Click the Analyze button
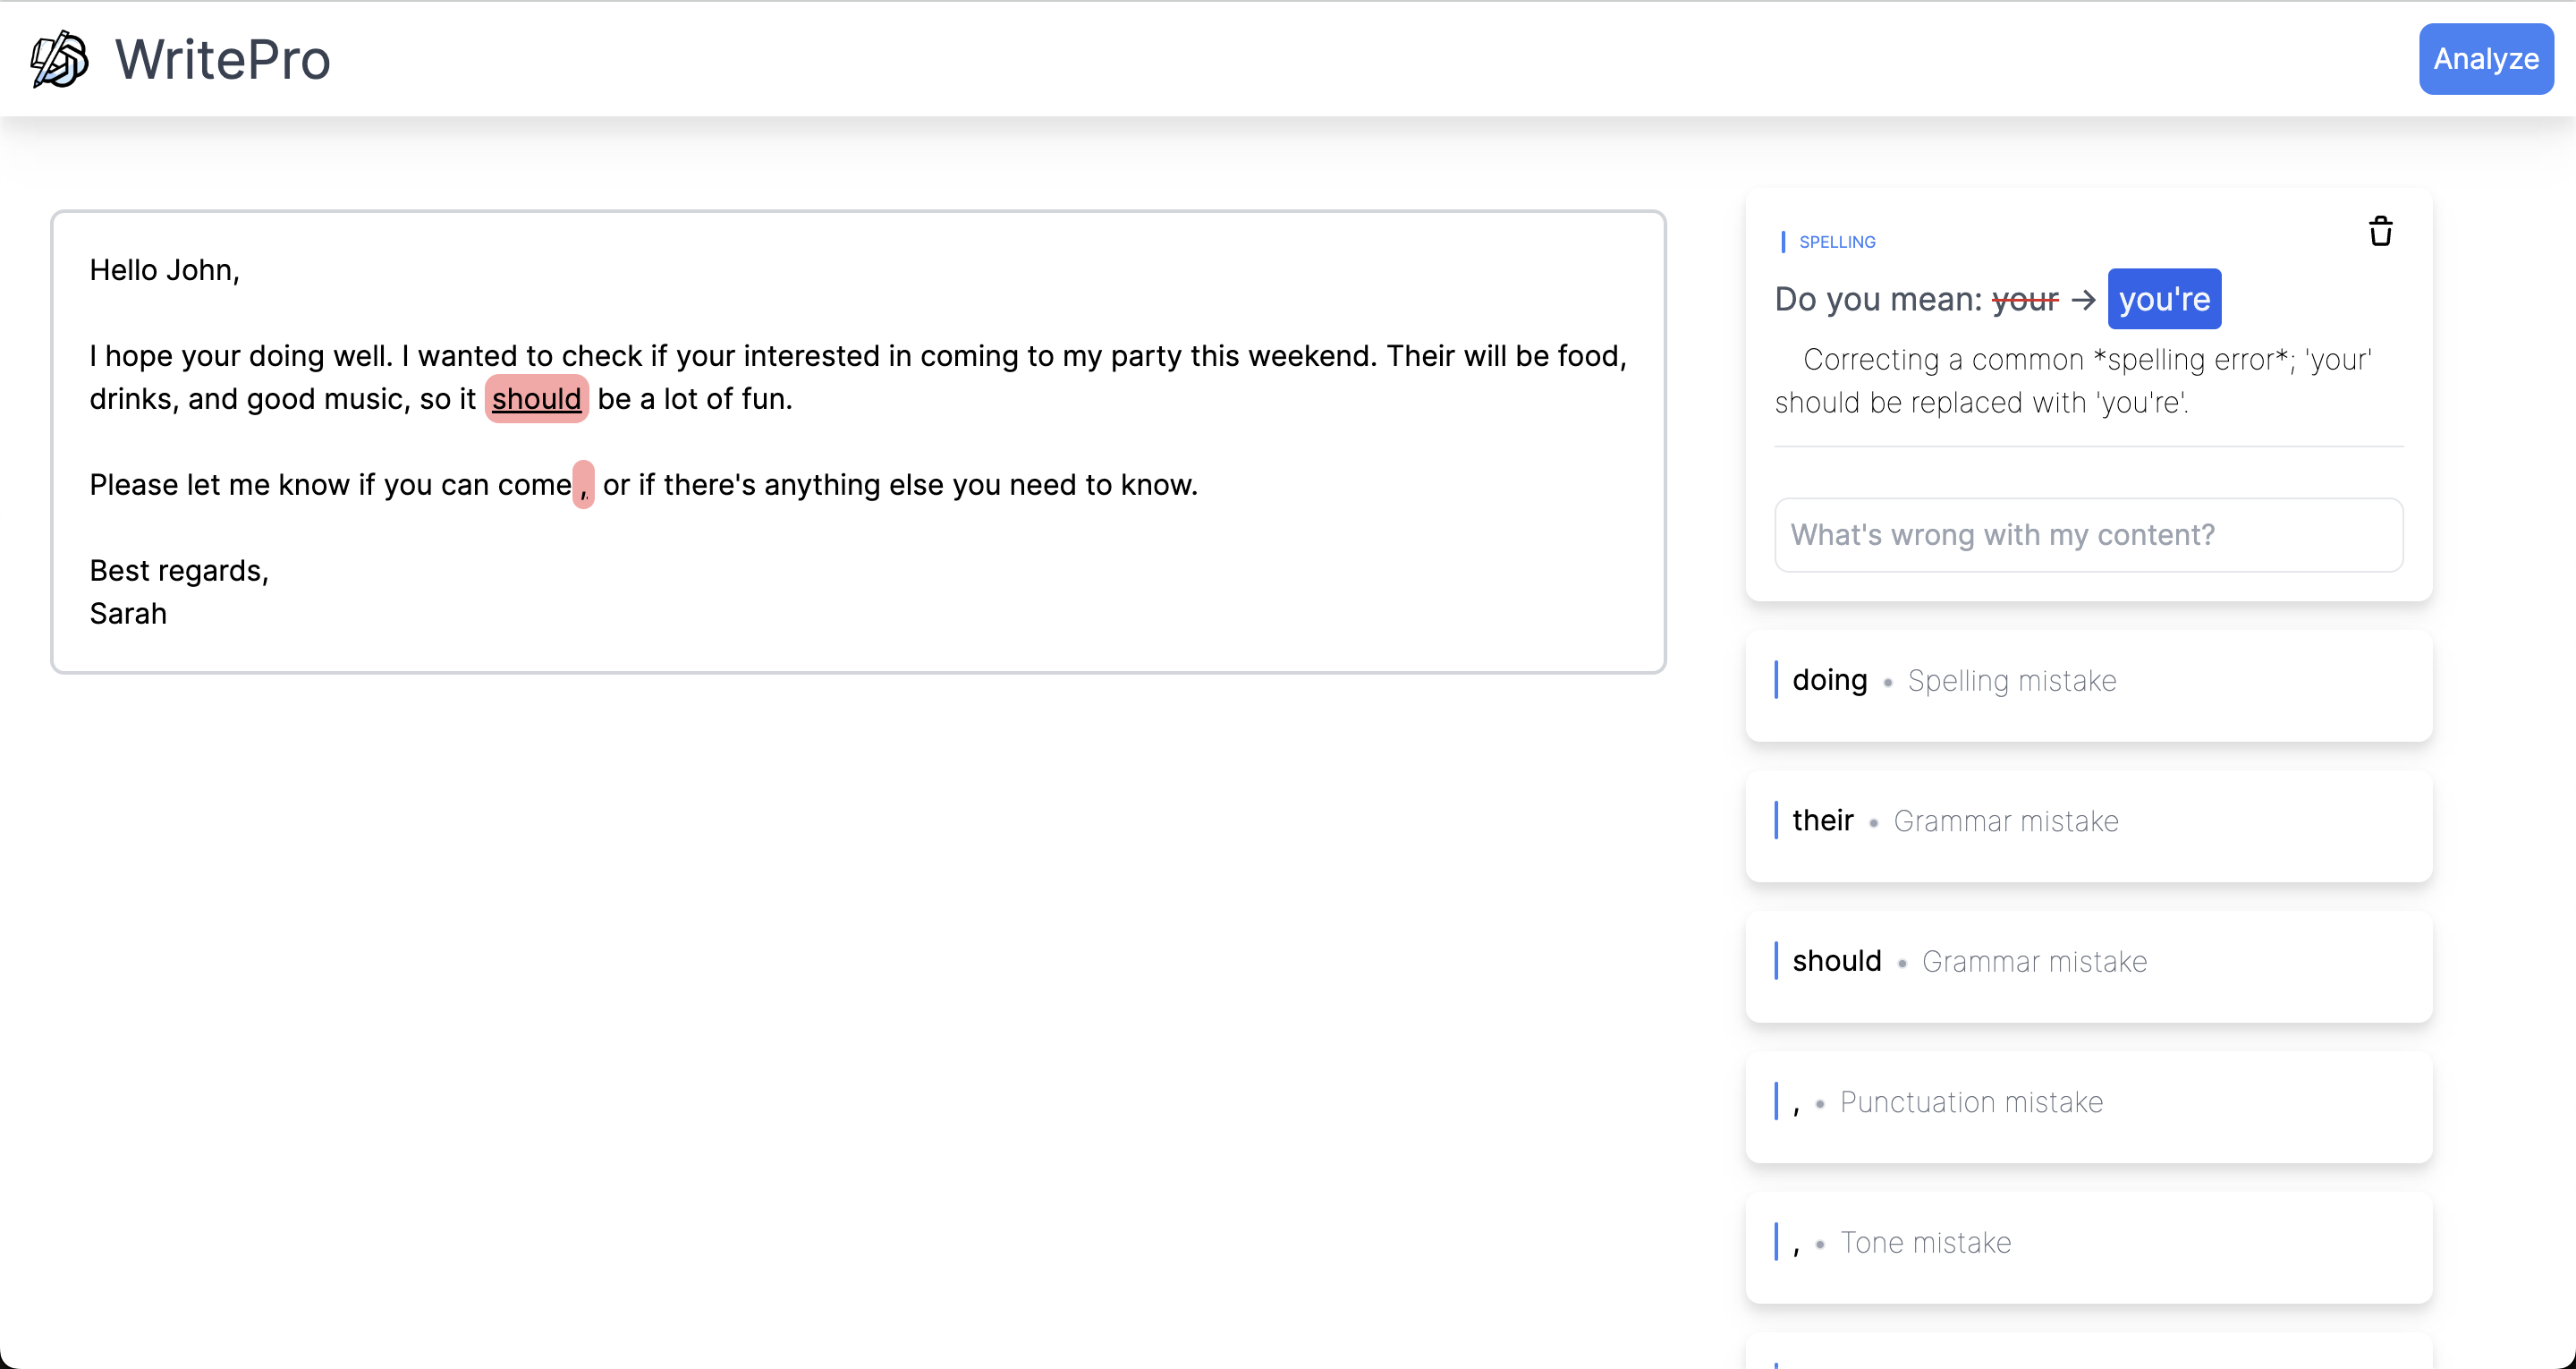This screenshot has height=1369, width=2576. click(2485, 59)
